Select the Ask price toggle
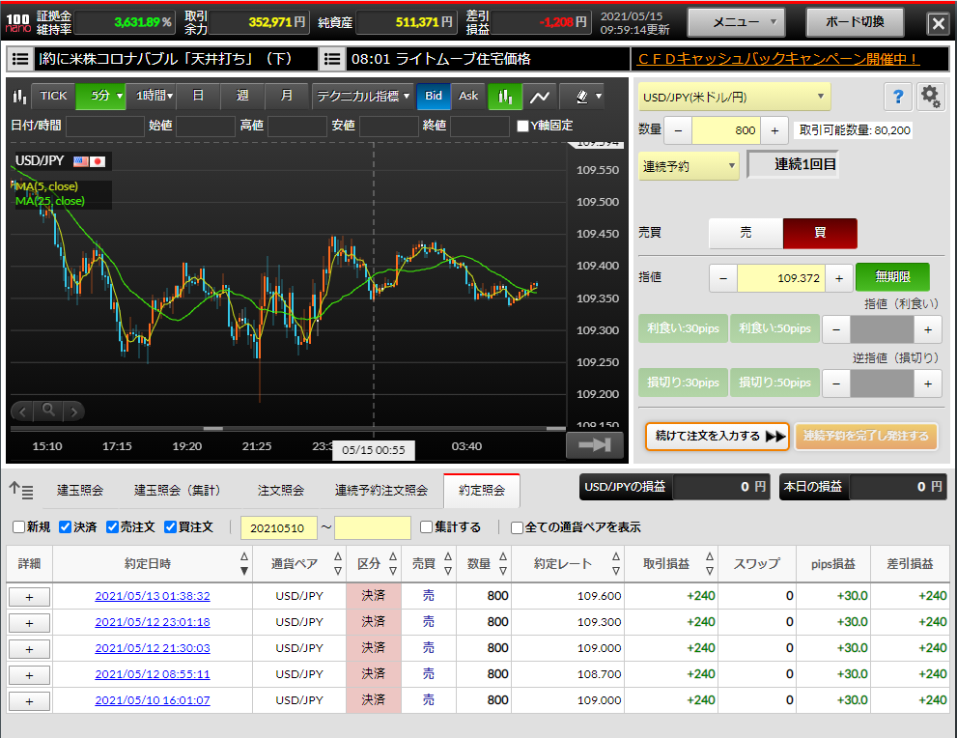 468,96
